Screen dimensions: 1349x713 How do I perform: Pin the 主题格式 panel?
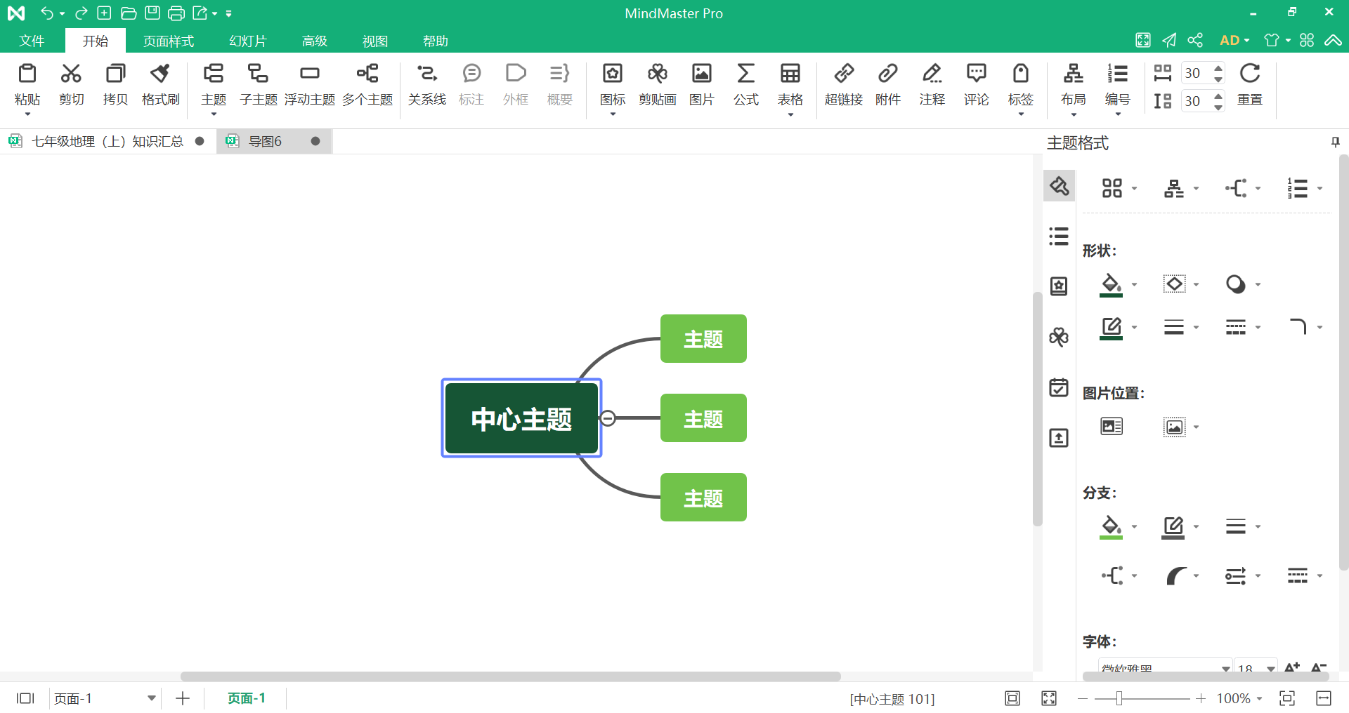1336,142
